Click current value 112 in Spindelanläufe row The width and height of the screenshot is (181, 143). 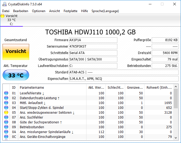(x=101, y=132)
